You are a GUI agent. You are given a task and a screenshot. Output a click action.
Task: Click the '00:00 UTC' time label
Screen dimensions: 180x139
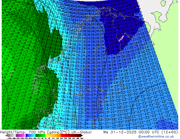coord(149,132)
